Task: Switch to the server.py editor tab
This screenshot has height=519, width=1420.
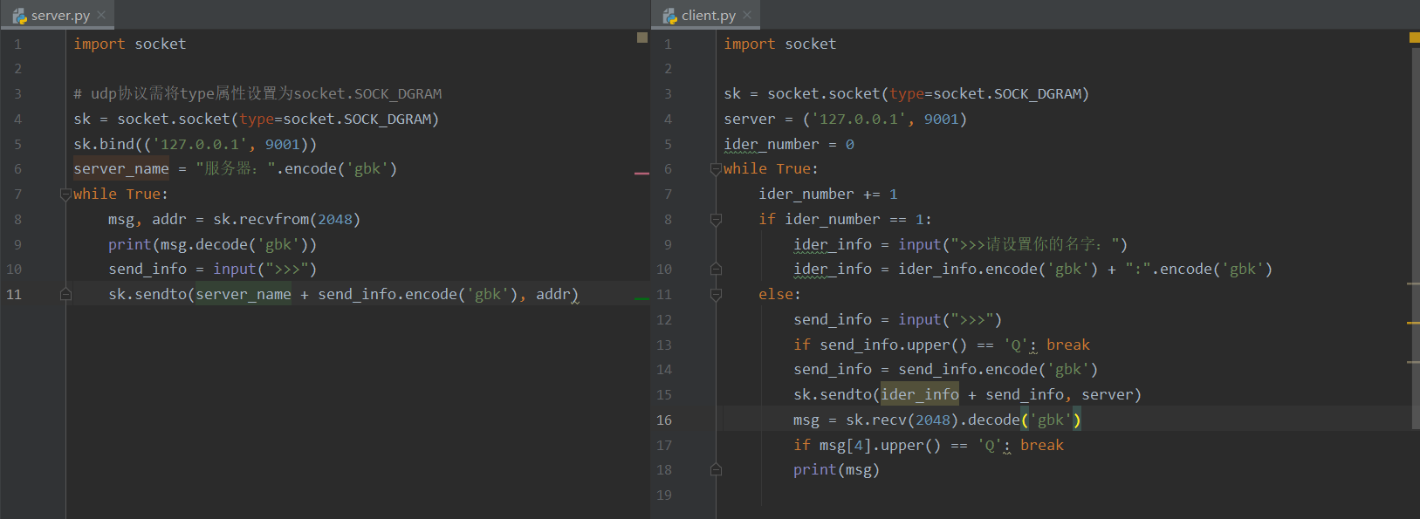Action: pyautogui.click(x=58, y=15)
